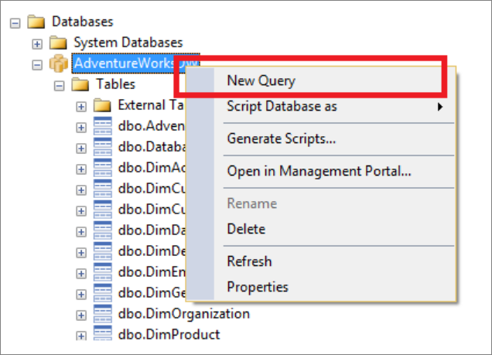Click the Tables folder icon
The width and height of the screenshot is (492, 355).
click(x=81, y=84)
